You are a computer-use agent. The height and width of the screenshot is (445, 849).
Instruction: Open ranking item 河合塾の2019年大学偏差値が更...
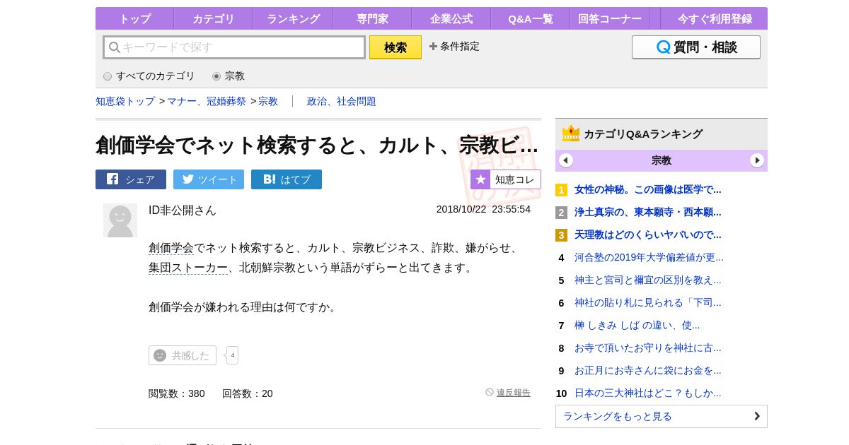(x=649, y=257)
